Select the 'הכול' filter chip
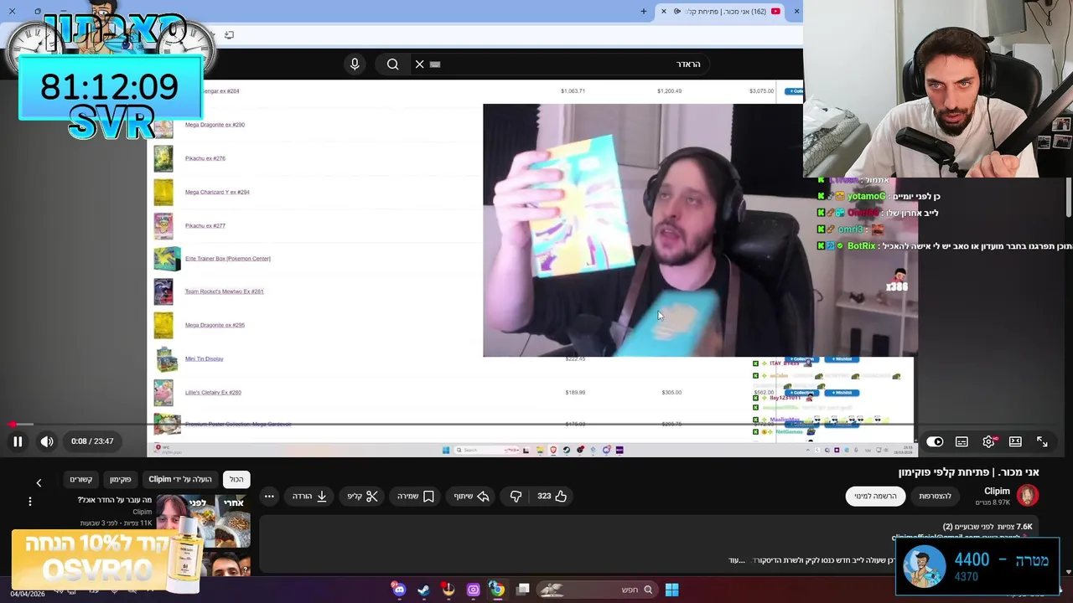 tap(236, 479)
